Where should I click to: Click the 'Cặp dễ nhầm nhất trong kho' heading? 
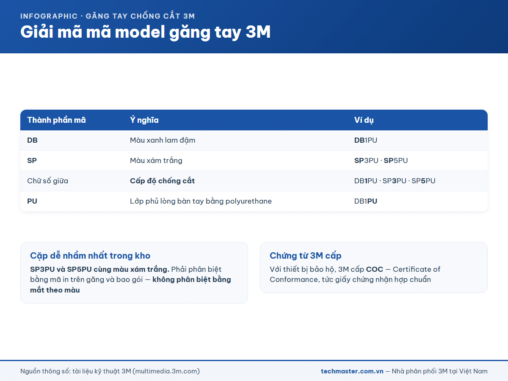[x=90, y=256]
